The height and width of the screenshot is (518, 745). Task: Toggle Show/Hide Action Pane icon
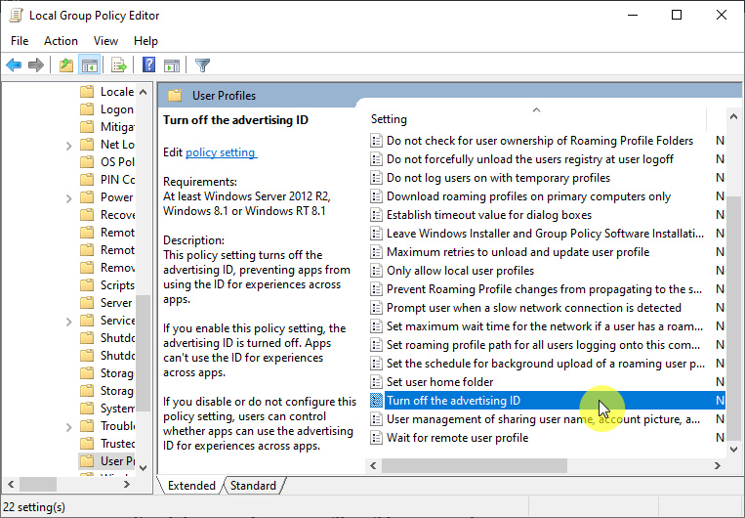pyautogui.click(x=172, y=65)
